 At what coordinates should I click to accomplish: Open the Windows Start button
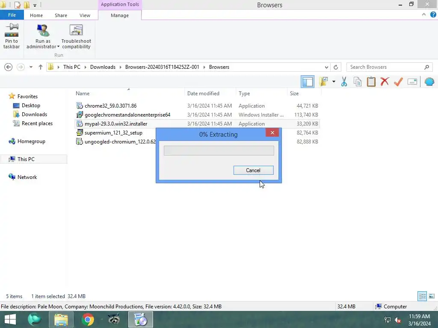[10, 319]
